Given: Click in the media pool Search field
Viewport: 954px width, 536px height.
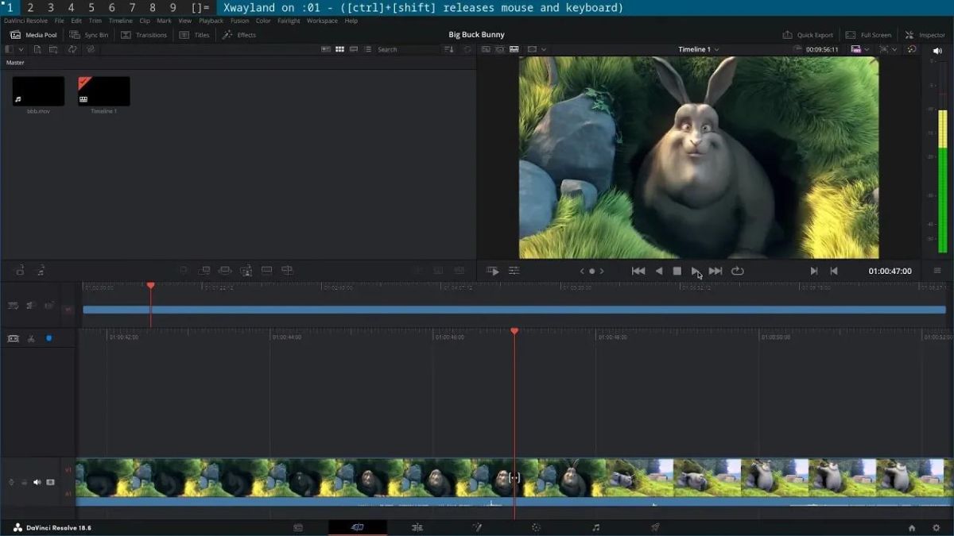Looking at the screenshot, I should 407,49.
